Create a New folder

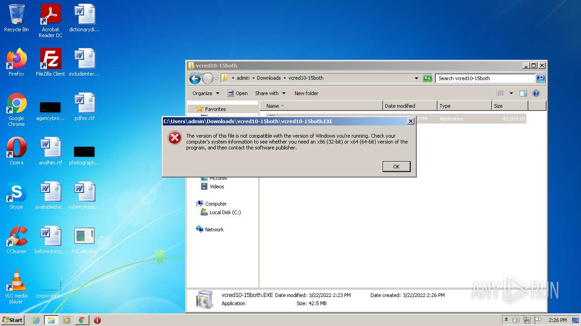[306, 93]
